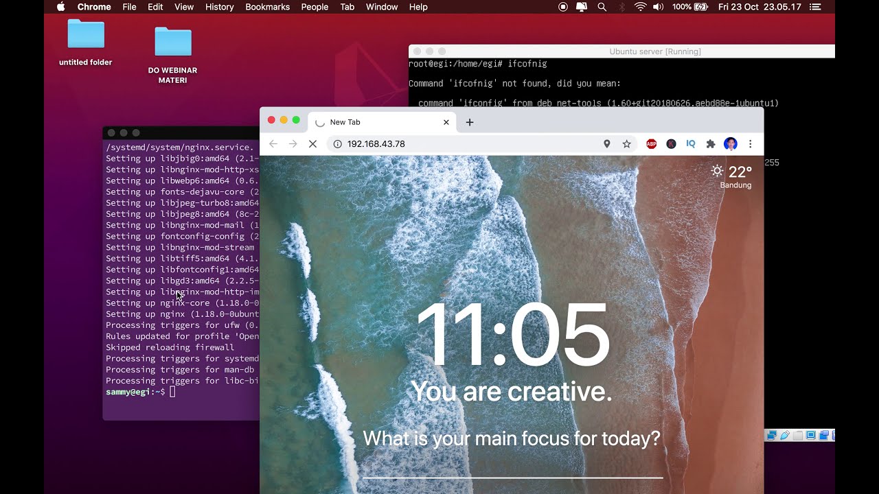This screenshot has height=494, width=879.
Task: Click the VirtualBox display status icon
Action: (x=811, y=436)
